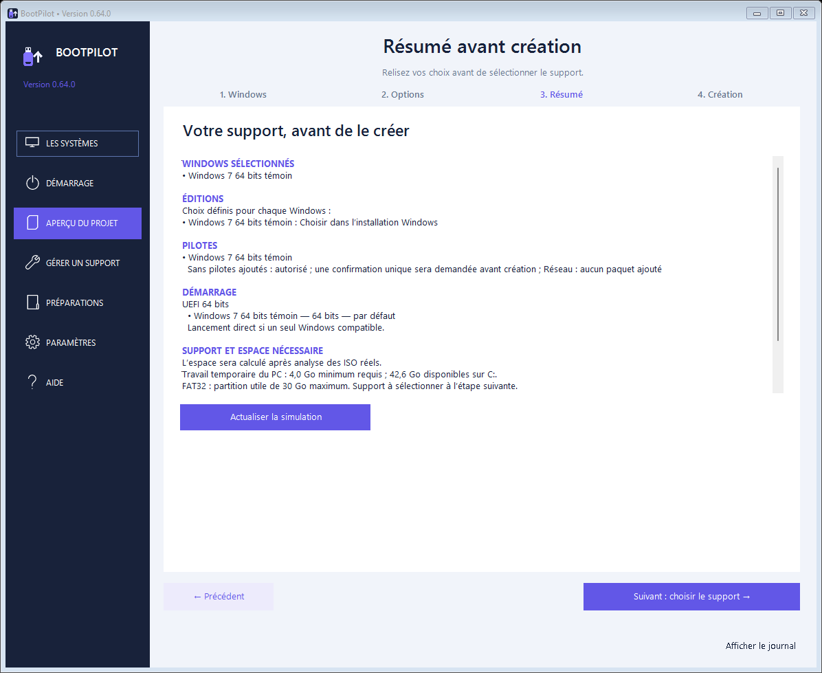Click 'Windows 7 64 bits témoin — 64 bits — par défaut' line
The width and height of the screenshot is (822, 673).
click(x=291, y=316)
